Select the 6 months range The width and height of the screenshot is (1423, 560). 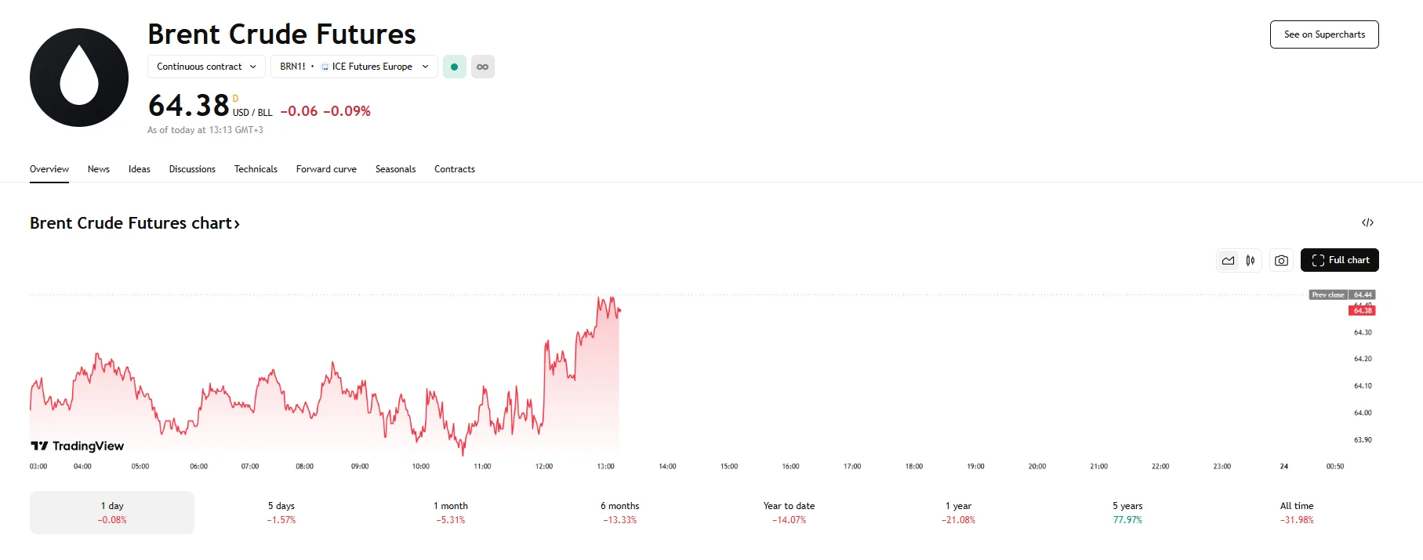click(x=620, y=512)
